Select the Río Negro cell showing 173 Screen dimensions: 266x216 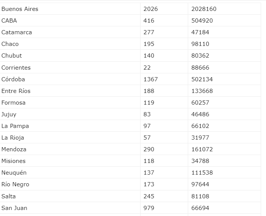click(x=149, y=184)
